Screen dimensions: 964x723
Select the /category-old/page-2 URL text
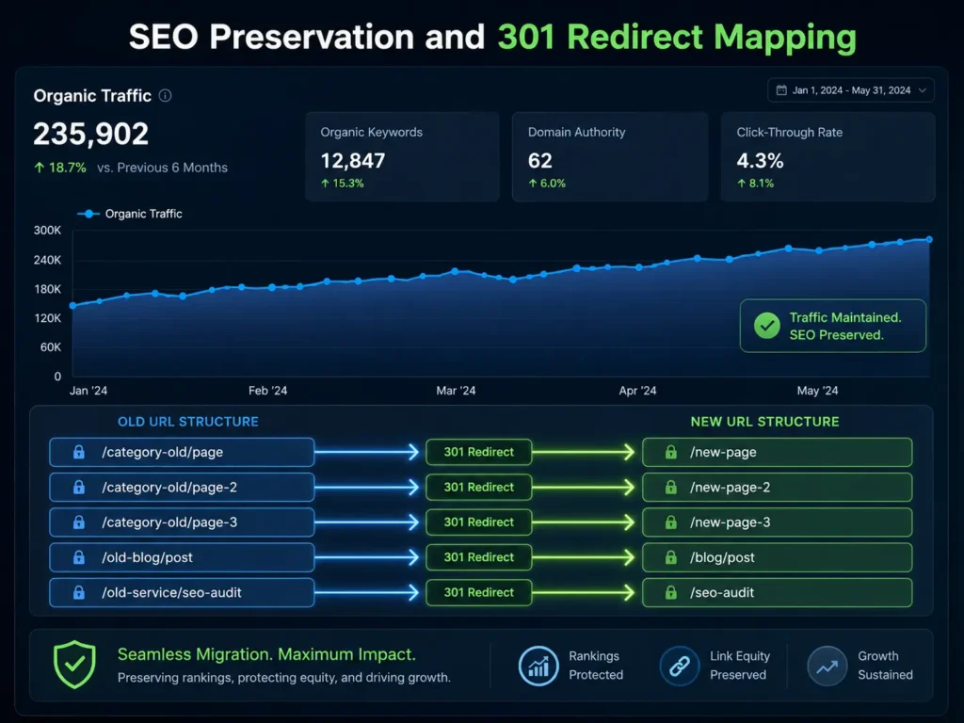(169, 487)
